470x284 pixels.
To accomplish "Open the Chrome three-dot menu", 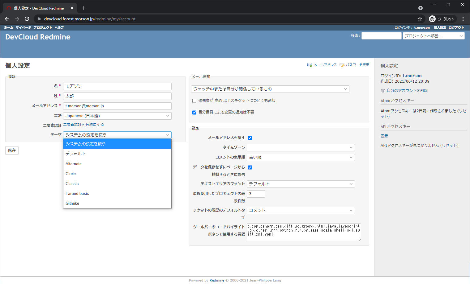I will coord(463,19).
